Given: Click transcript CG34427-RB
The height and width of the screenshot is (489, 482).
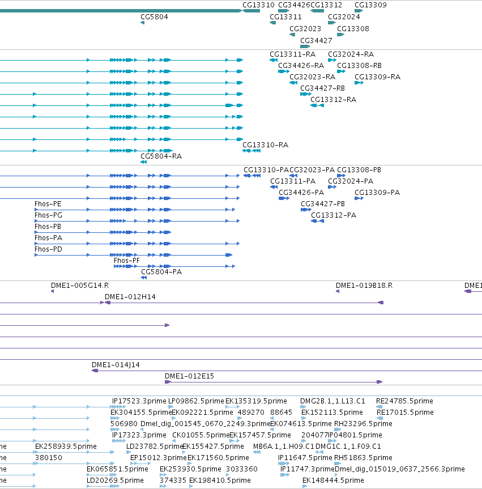Looking at the screenshot, I should 322,88.
